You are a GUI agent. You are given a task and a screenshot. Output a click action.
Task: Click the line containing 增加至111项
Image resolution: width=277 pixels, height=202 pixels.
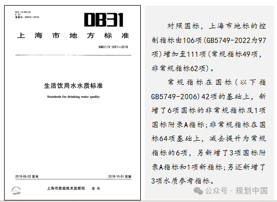point(206,54)
